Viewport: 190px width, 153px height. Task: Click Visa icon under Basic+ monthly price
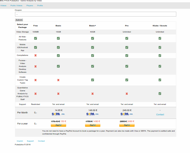[x=97, y=114]
